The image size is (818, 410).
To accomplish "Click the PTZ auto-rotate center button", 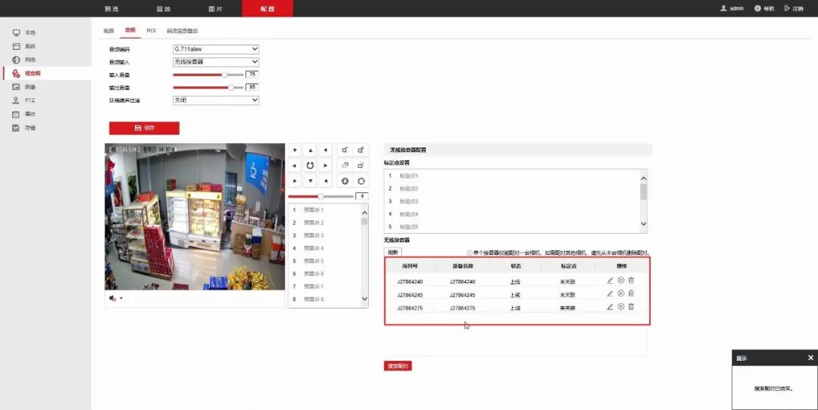I will [x=310, y=165].
